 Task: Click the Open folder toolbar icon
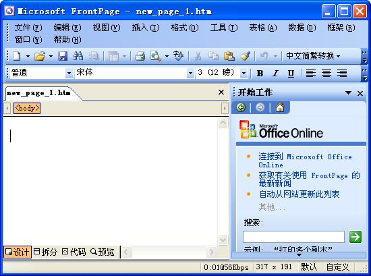[x=40, y=56]
